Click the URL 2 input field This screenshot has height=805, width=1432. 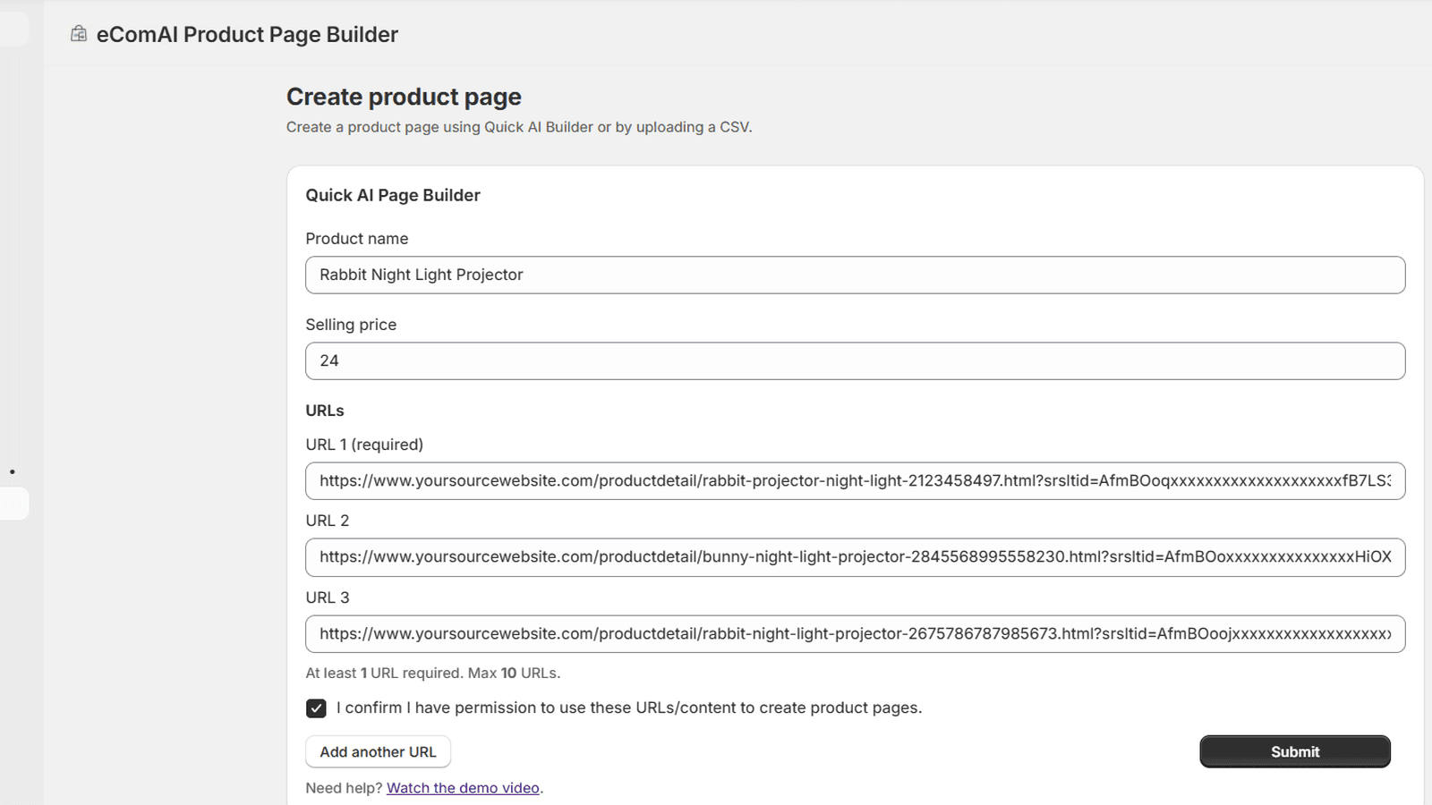(x=855, y=556)
